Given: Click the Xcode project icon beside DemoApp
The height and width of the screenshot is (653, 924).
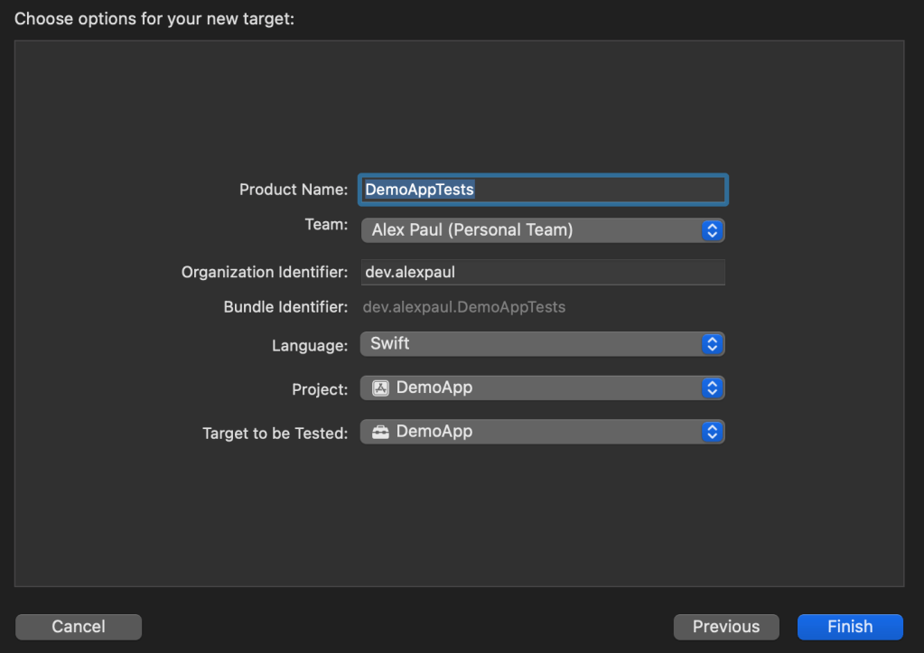Looking at the screenshot, I should click(380, 388).
